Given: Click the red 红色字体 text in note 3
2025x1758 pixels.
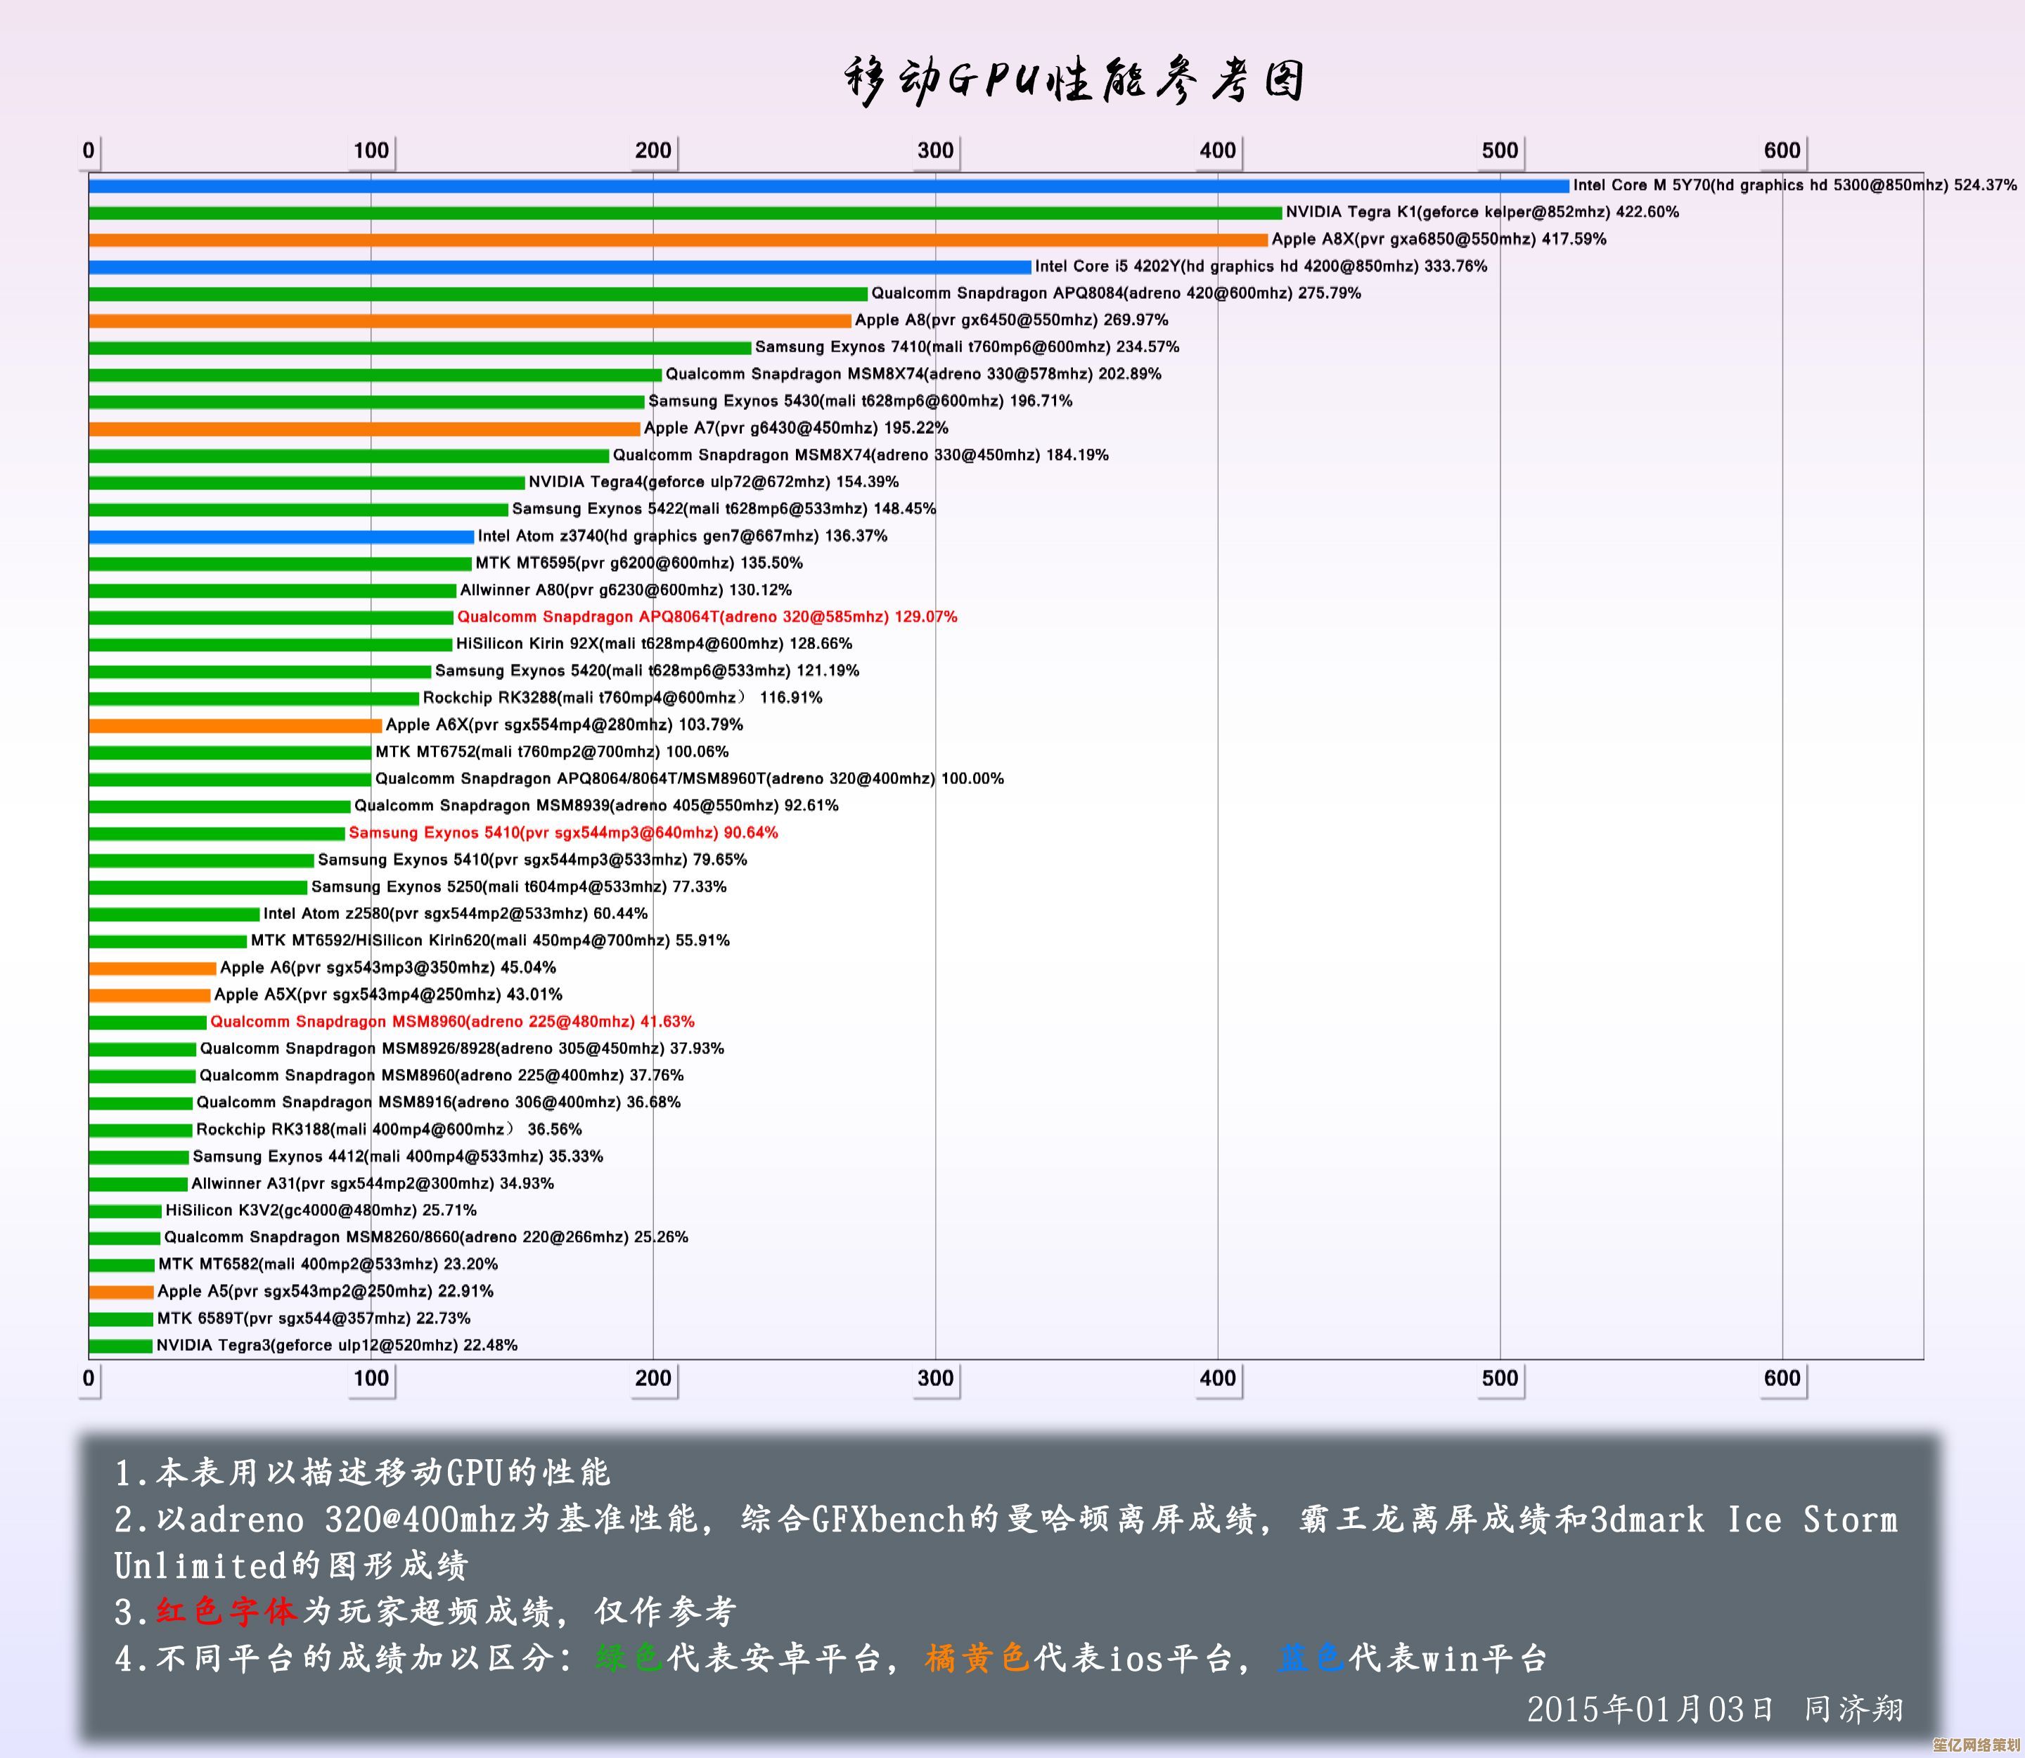Looking at the screenshot, I should [226, 1612].
